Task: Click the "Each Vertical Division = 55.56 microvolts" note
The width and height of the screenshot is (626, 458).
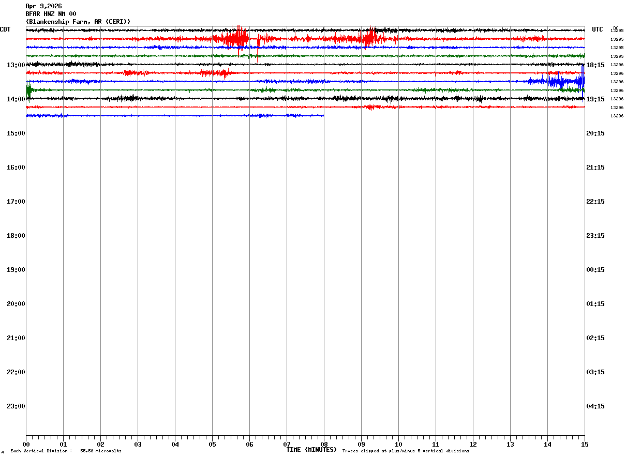Action: coord(66,451)
